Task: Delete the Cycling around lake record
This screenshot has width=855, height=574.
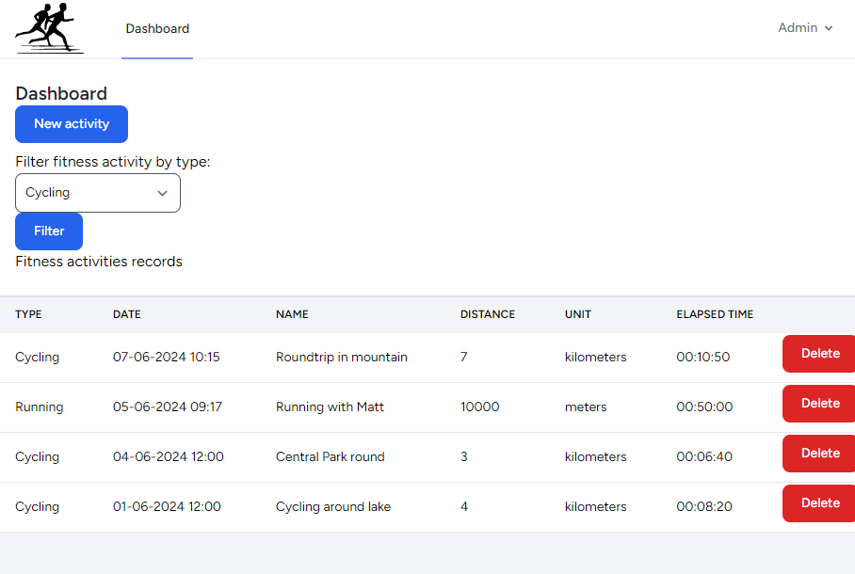Action: coord(819,503)
